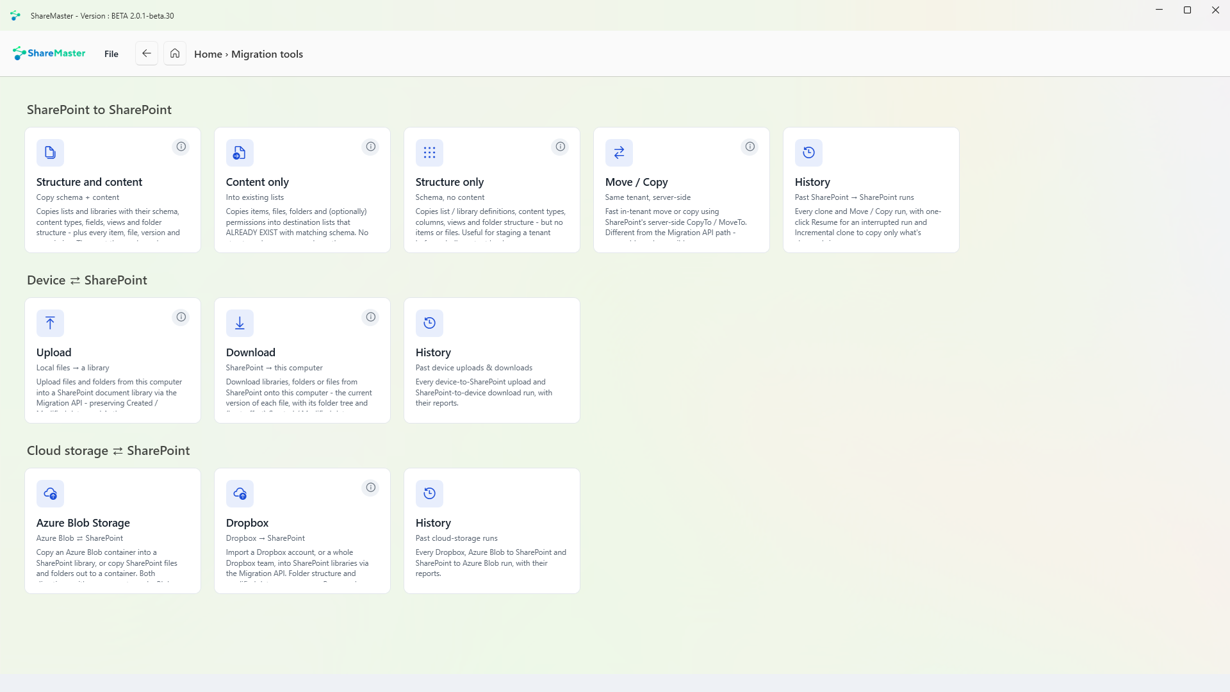
Task: Click the Structure only grid icon
Action: pyautogui.click(x=429, y=152)
